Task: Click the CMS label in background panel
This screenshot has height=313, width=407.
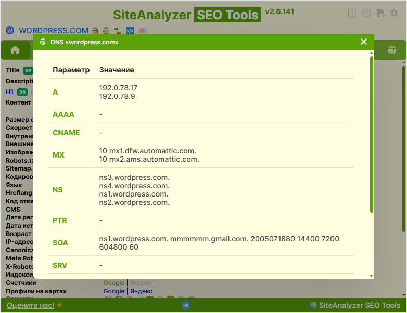Action: (x=13, y=209)
